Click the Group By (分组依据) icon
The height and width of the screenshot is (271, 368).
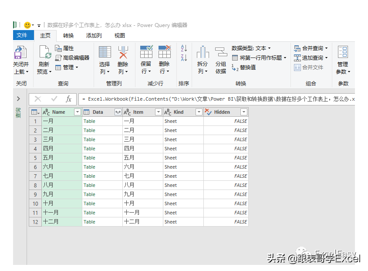(221, 52)
